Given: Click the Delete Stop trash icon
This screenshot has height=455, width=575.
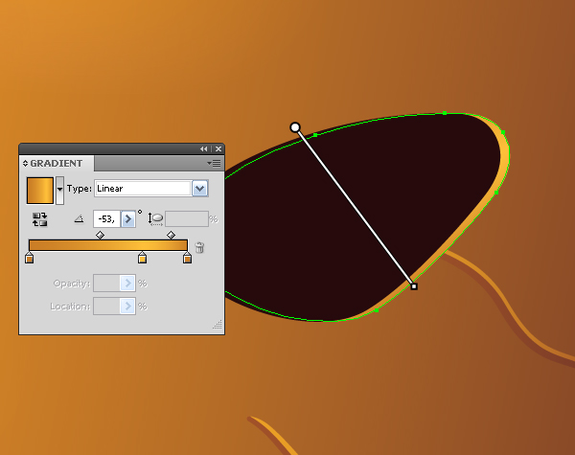Looking at the screenshot, I should pyautogui.click(x=199, y=247).
